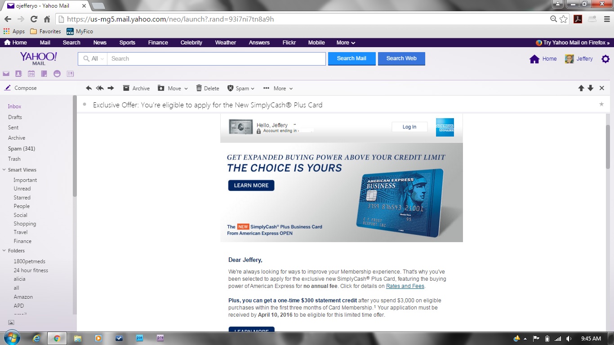The image size is (614, 345).
Task: Go to previous message with up arrow
Action: (x=581, y=88)
